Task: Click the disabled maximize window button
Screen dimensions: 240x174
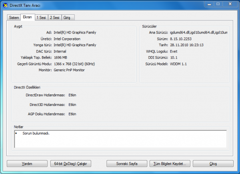Action: [x=218, y=4]
